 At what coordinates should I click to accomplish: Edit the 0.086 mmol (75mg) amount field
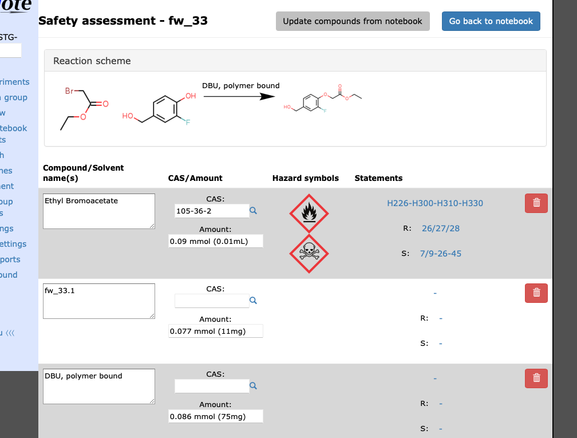pyautogui.click(x=216, y=416)
